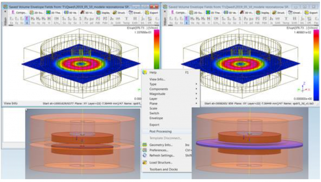Expand the Magnitude submenu arrow
321x182 pixels.
[196, 94]
